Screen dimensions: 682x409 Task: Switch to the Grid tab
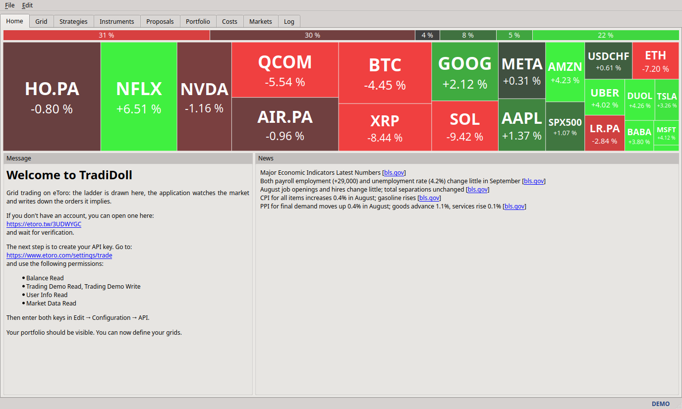pos(41,21)
